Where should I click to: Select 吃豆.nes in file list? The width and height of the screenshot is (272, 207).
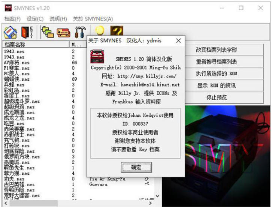[x=14, y=124]
